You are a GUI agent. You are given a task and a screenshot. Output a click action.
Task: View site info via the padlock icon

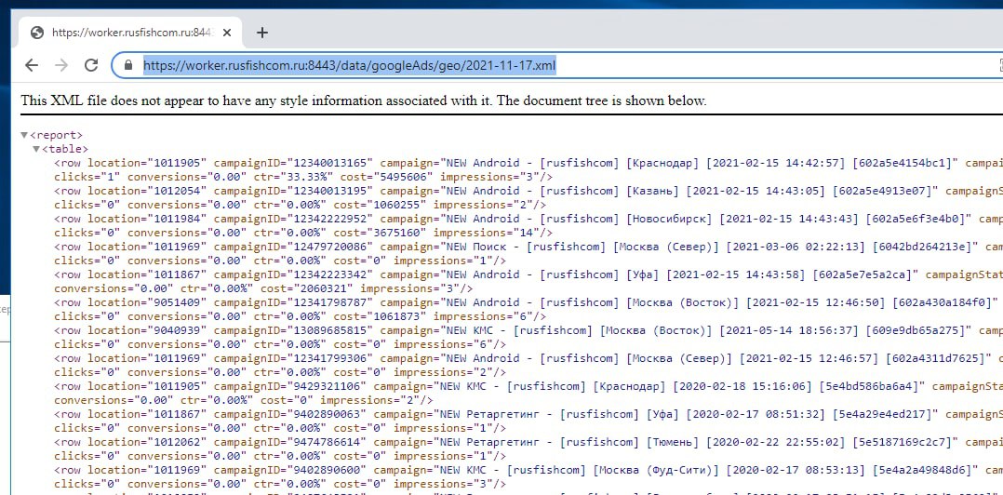(128, 65)
